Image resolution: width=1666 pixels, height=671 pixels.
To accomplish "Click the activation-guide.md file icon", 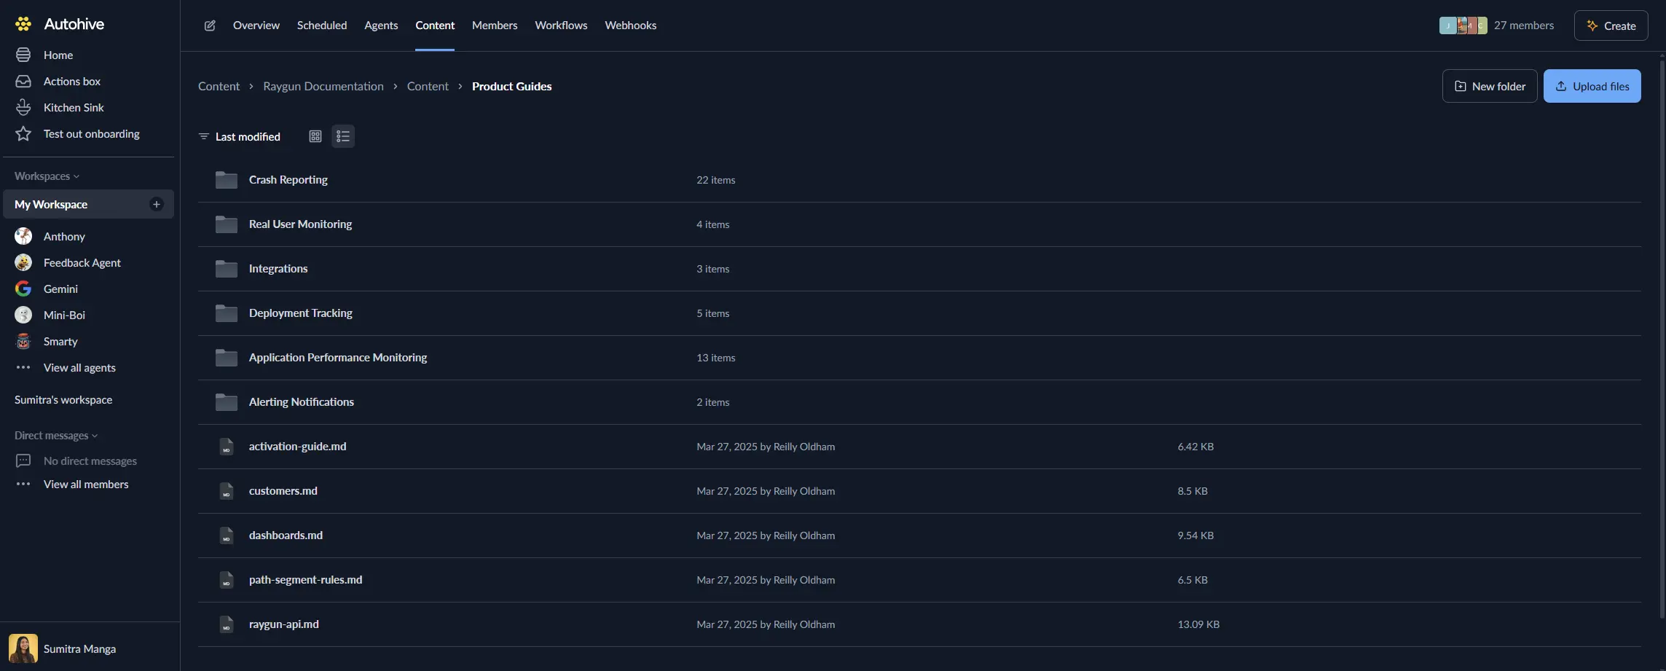I will tap(227, 447).
